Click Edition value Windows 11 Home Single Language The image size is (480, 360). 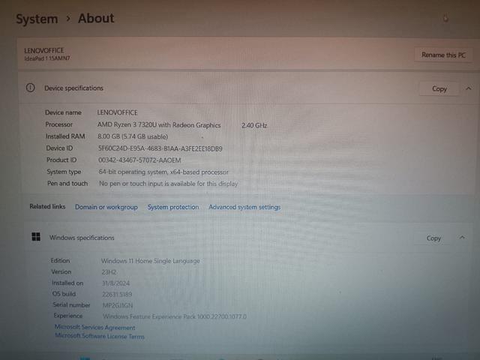click(150, 261)
